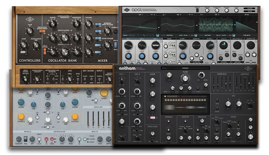Click the Amp Env label in Opal
The height and width of the screenshot is (155, 269).
pyautogui.click(x=237, y=62)
